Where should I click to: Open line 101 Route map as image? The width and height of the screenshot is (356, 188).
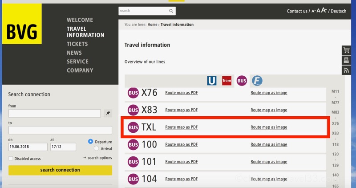pos(269,162)
